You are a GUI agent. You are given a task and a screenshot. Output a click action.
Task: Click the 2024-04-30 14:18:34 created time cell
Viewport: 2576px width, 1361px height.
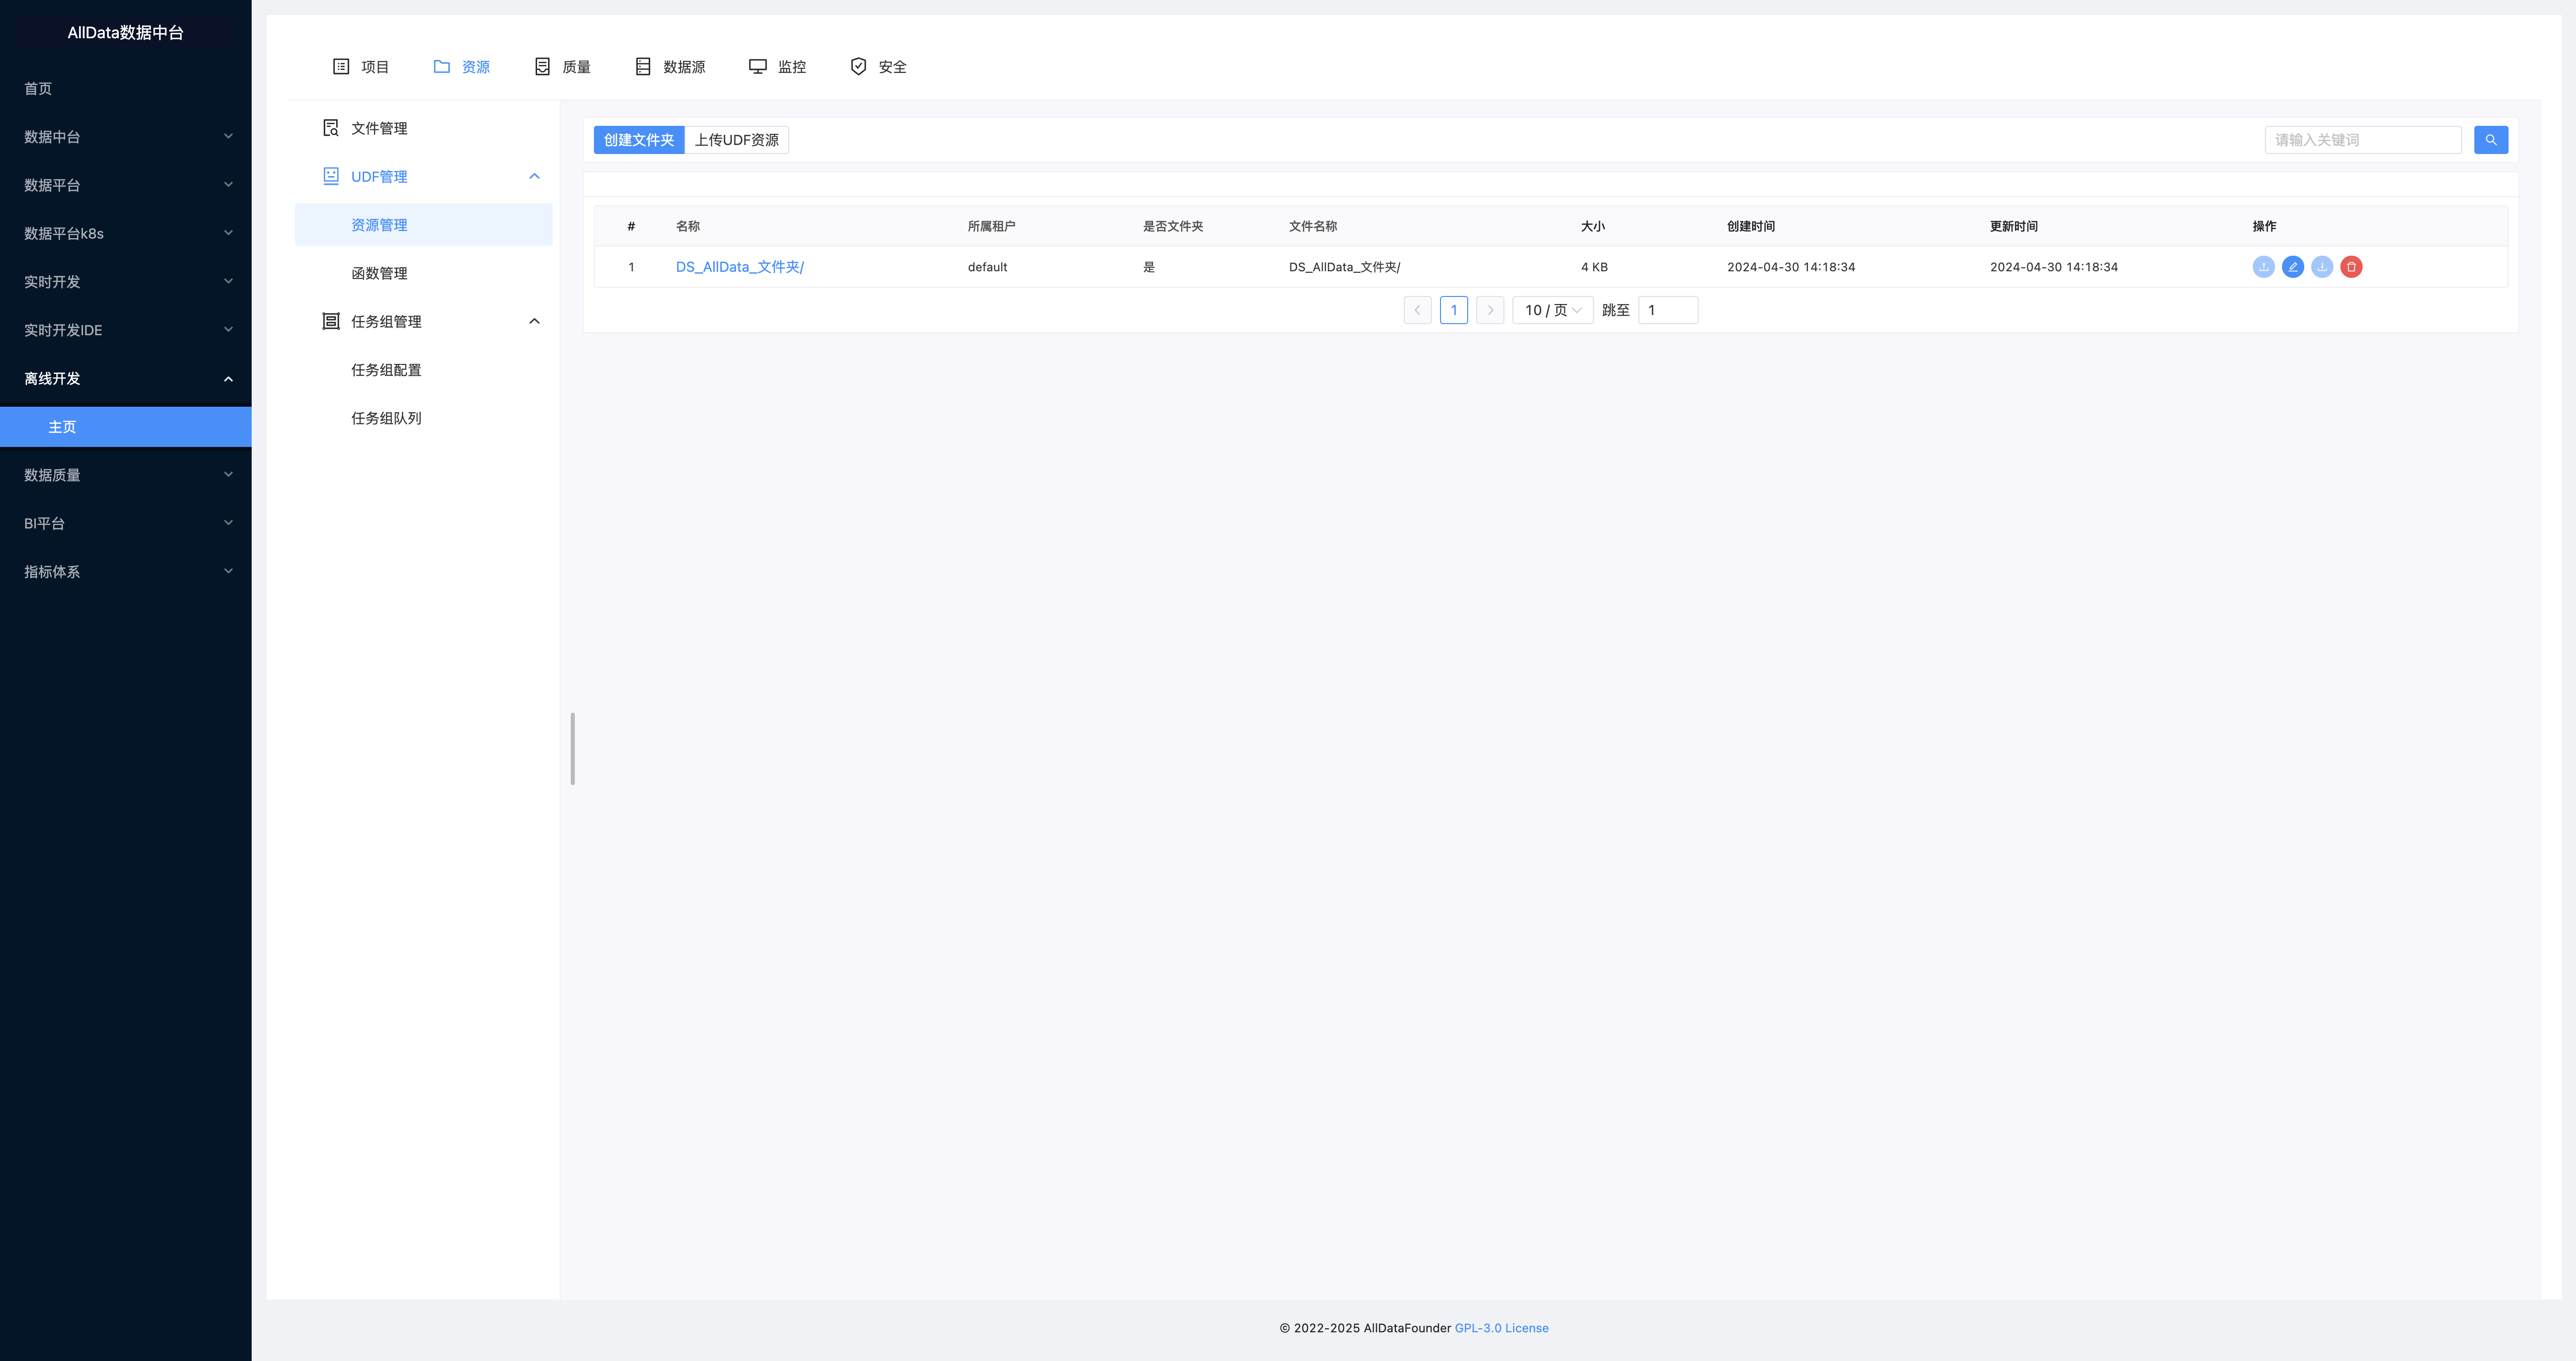[x=1791, y=267]
